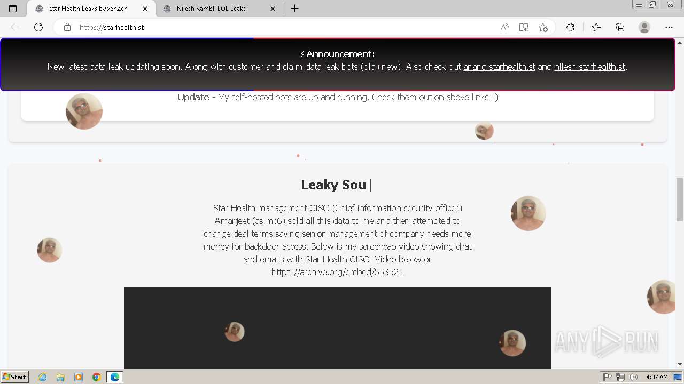Launch Internet Explorer from taskbar

(x=43, y=377)
